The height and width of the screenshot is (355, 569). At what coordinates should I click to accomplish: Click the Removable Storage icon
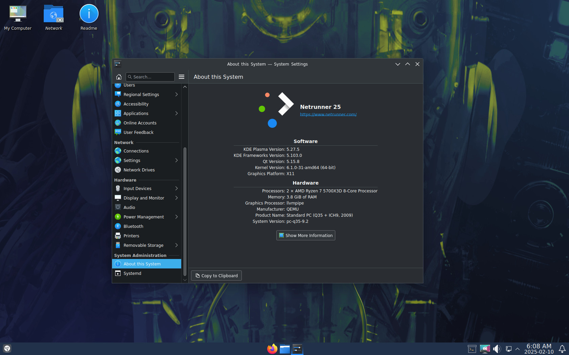pos(118,245)
